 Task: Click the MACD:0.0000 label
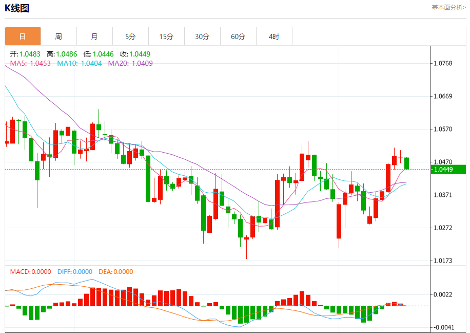coord(31,272)
